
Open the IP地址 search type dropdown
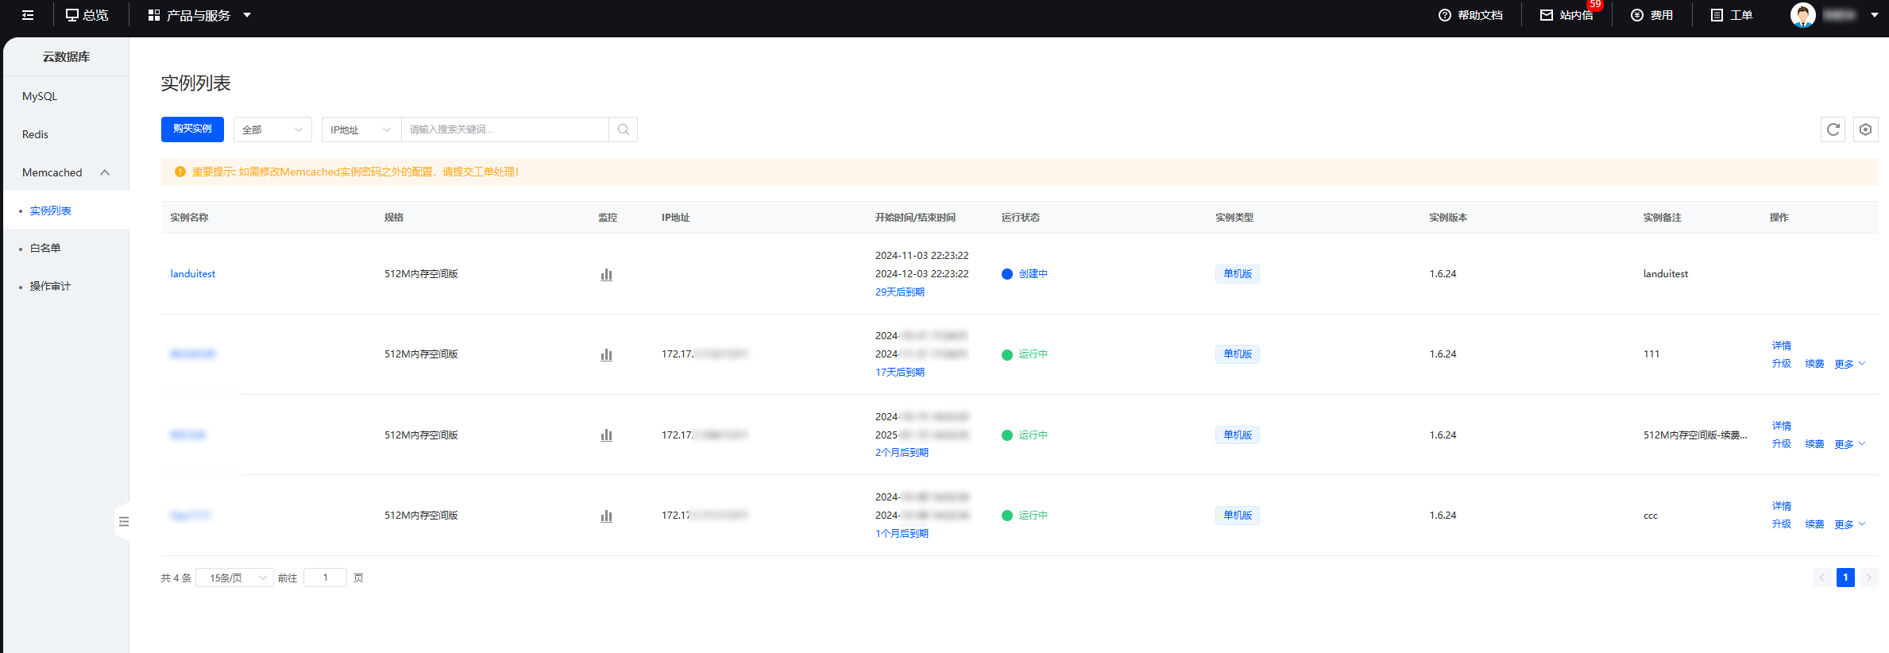point(361,129)
